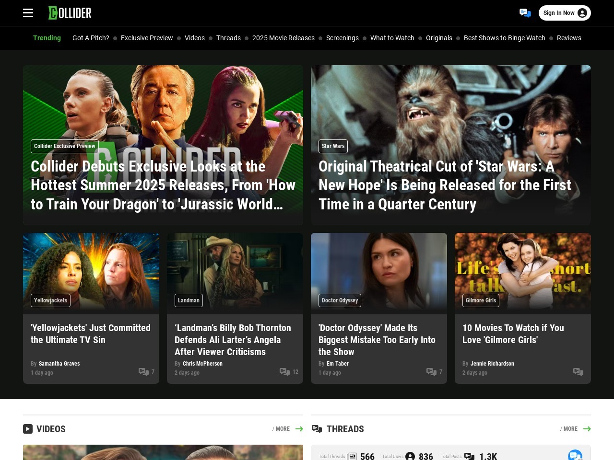Open comments icon on Doctor Odyssey article
This screenshot has width=614, height=460.
[x=431, y=372]
